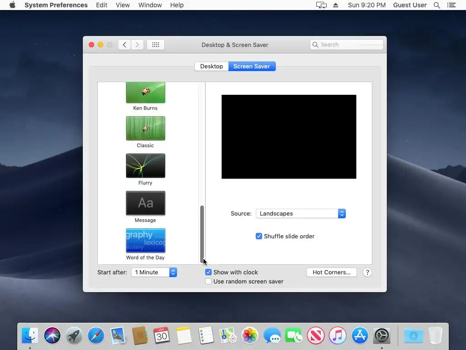Screen dimensions: 466x350
Task: Select the Word of the Day screen saver
Action: click(x=145, y=241)
